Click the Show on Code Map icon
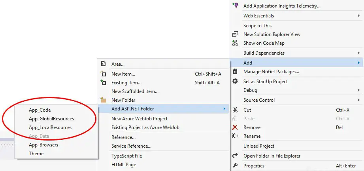Viewport: 364px width, 171px height. pyautogui.click(x=235, y=43)
